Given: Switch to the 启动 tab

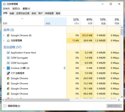Looking at the screenshot, I should coord(34,13).
